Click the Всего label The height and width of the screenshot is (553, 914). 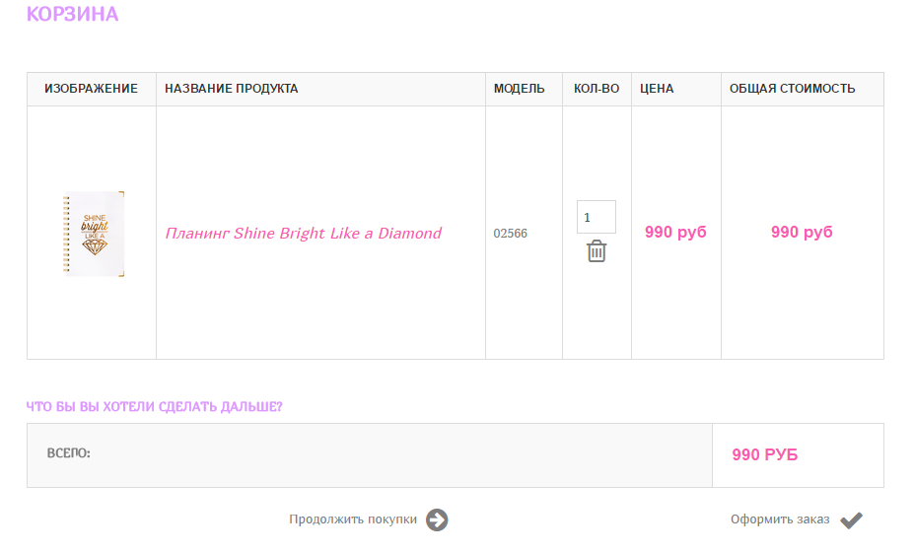(68, 453)
